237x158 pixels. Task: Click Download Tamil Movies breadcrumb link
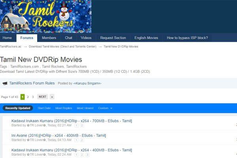pyautogui.click(x=62, y=47)
